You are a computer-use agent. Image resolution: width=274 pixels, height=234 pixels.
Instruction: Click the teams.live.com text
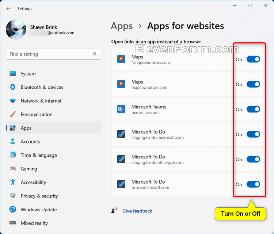pyautogui.click(x=145, y=112)
